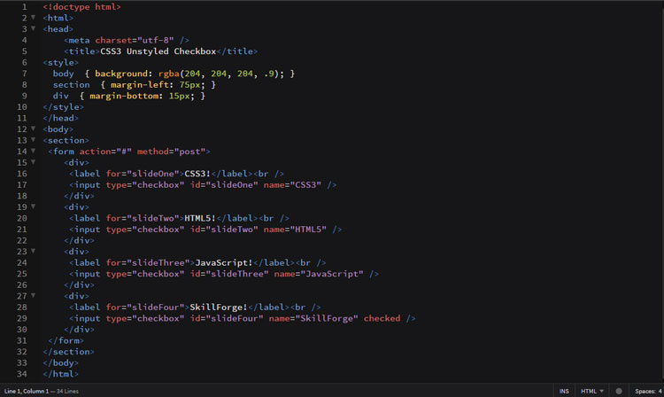
Task: Click the linting status circle icon
Action: click(619, 391)
